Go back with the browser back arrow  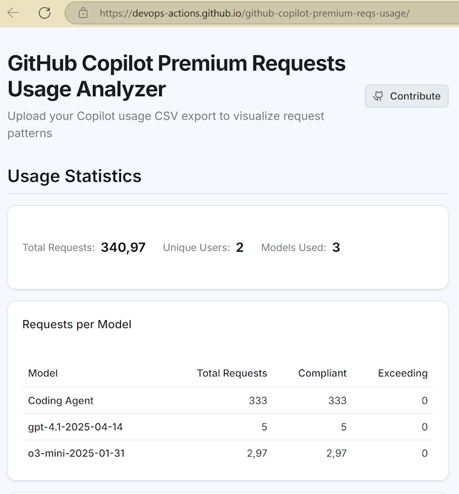(x=13, y=13)
